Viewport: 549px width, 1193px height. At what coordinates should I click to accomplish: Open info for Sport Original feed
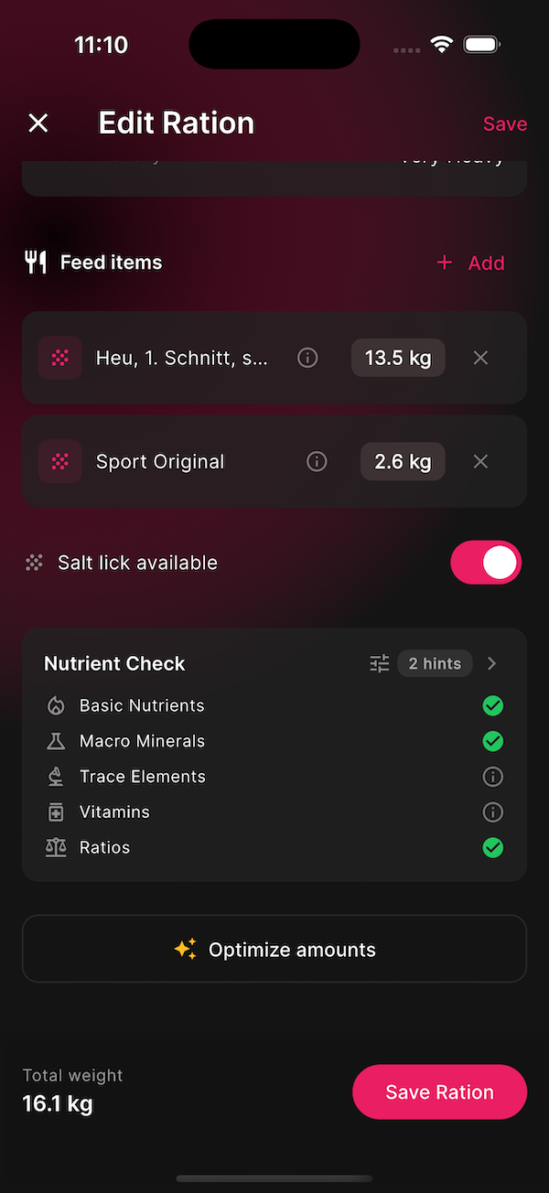(317, 461)
